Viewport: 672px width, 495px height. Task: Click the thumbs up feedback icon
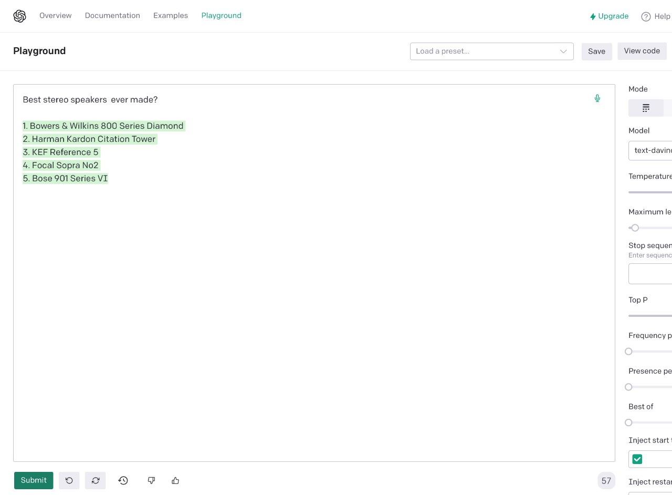(x=175, y=480)
